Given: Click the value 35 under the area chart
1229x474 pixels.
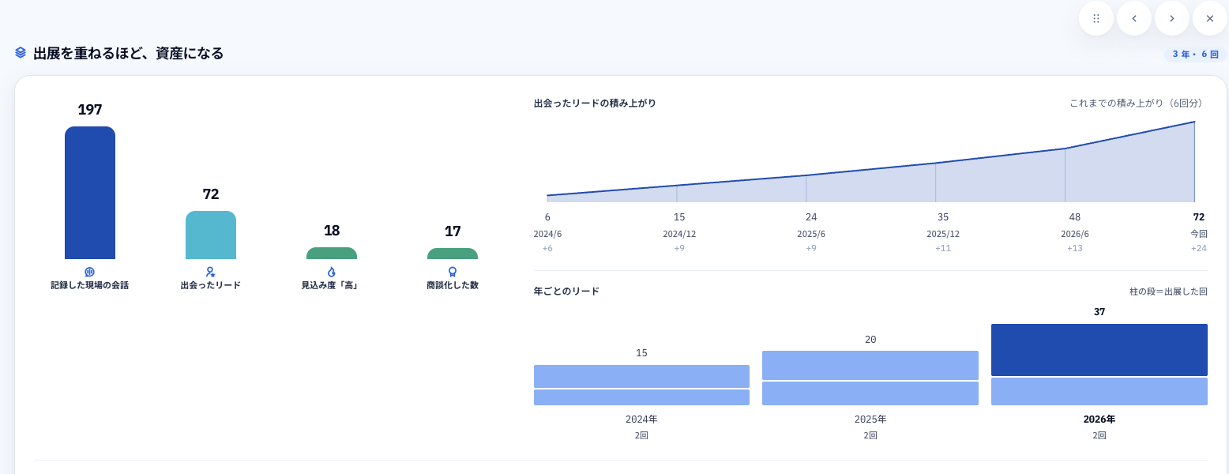Looking at the screenshot, I should 943,217.
